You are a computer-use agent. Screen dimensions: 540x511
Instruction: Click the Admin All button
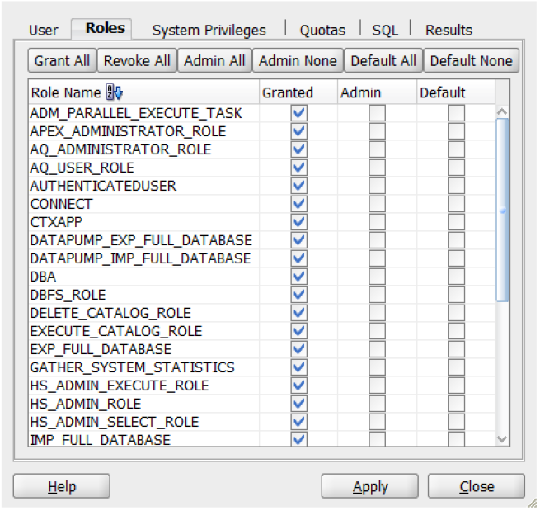tap(214, 61)
